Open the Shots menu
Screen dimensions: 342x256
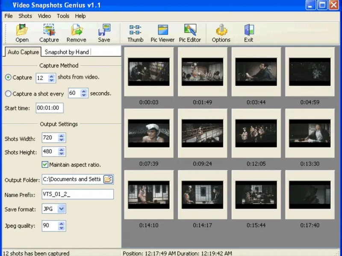click(x=25, y=16)
